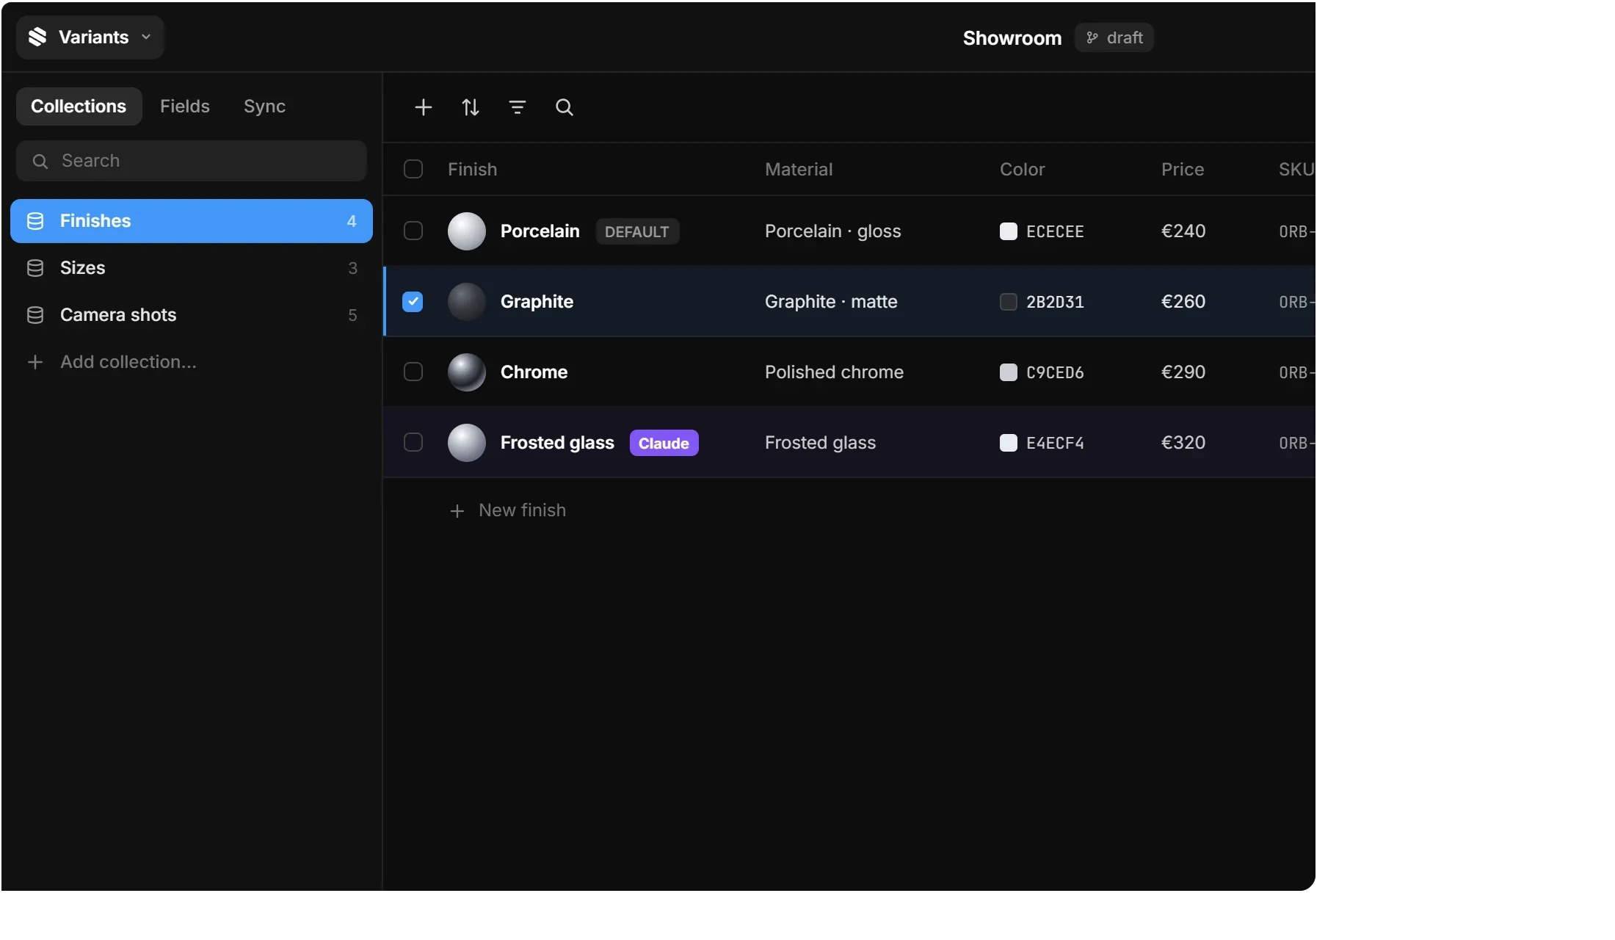Click the database icon beside Sizes
This screenshot has width=1615, height=940.
pyautogui.click(x=35, y=268)
